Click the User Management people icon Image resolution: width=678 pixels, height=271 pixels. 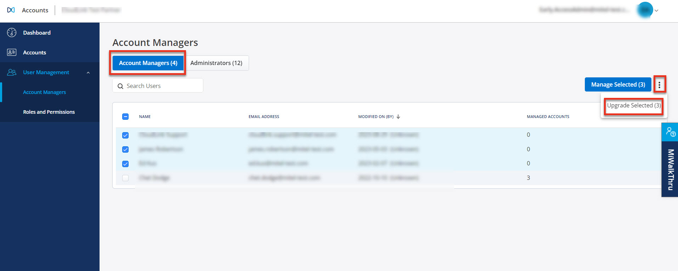click(12, 72)
